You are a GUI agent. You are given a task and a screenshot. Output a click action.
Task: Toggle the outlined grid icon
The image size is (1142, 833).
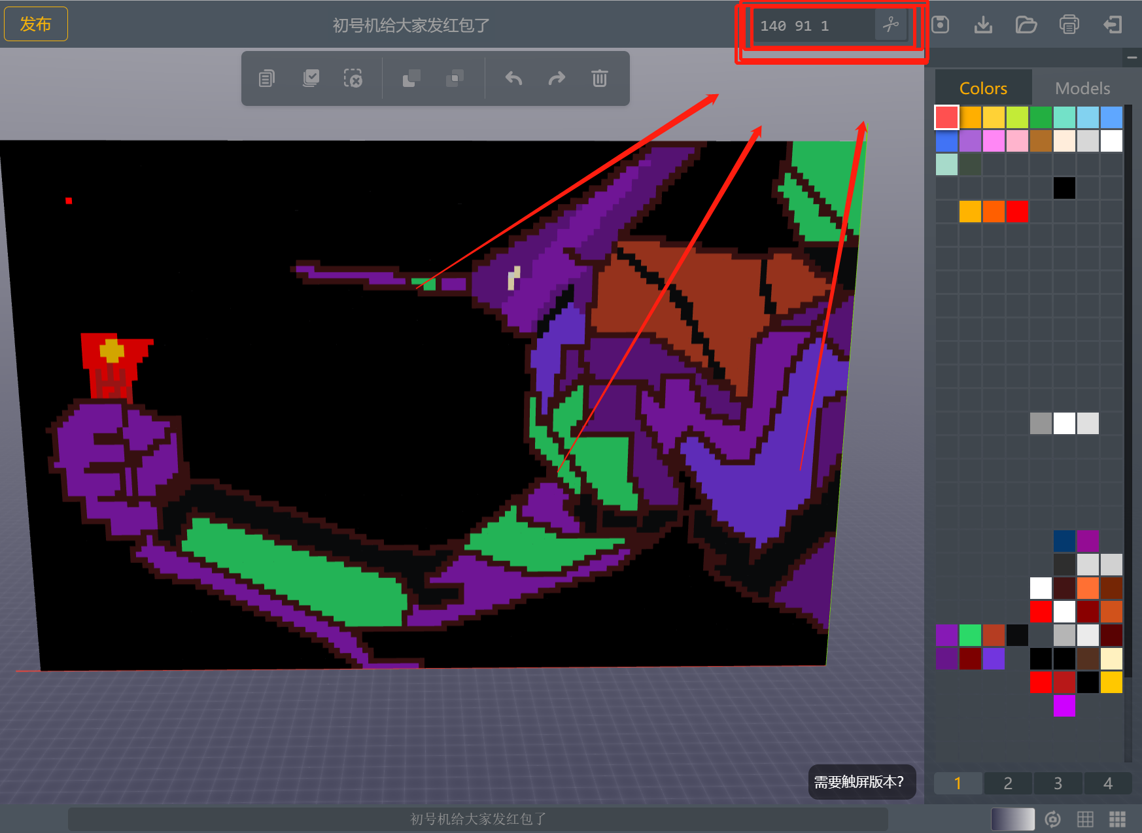(1086, 819)
